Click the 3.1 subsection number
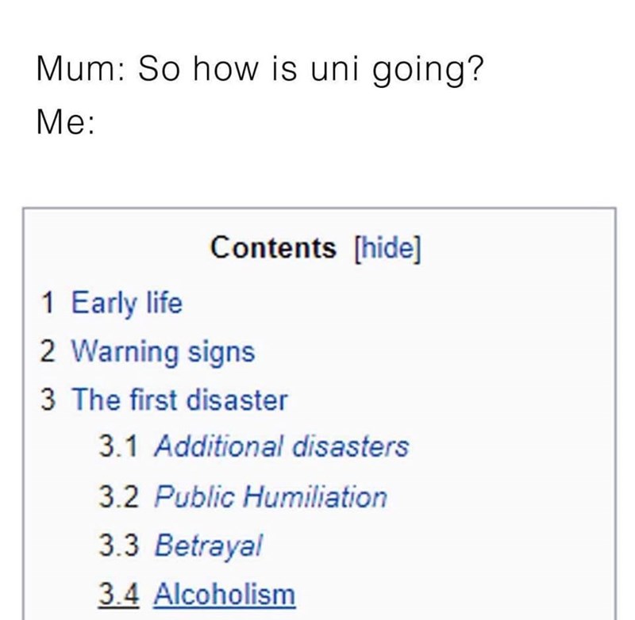Screen dimensions: 635x620 [118, 447]
